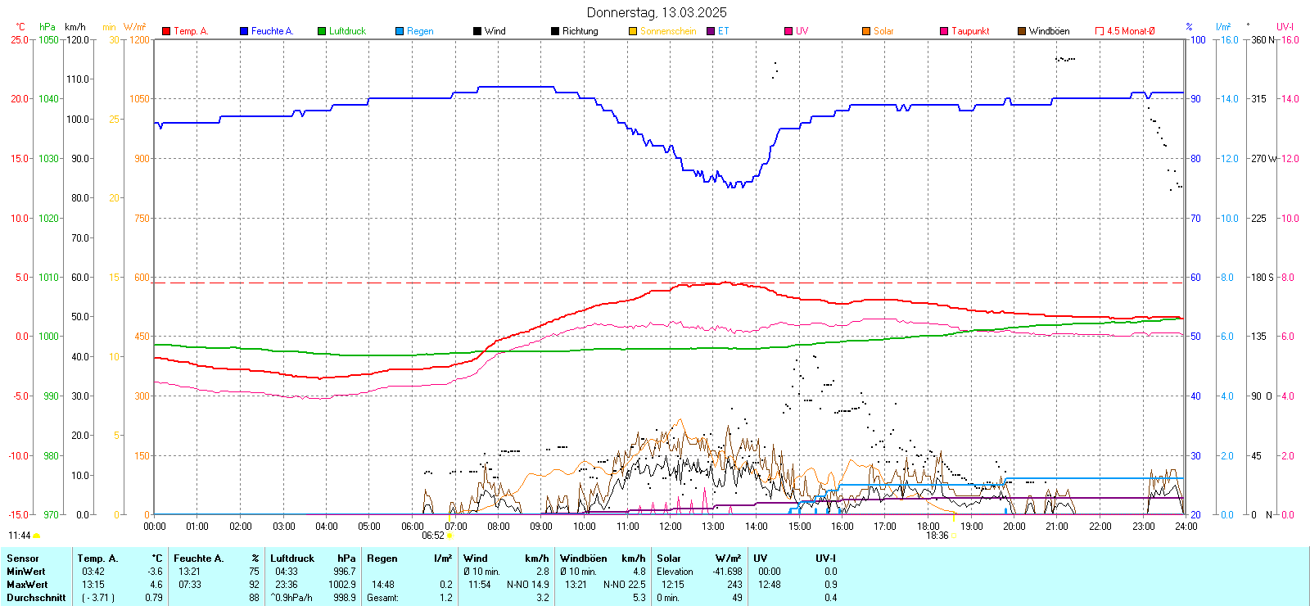Click the Richtung legend label
1310x606 pixels.
[x=580, y=31]
